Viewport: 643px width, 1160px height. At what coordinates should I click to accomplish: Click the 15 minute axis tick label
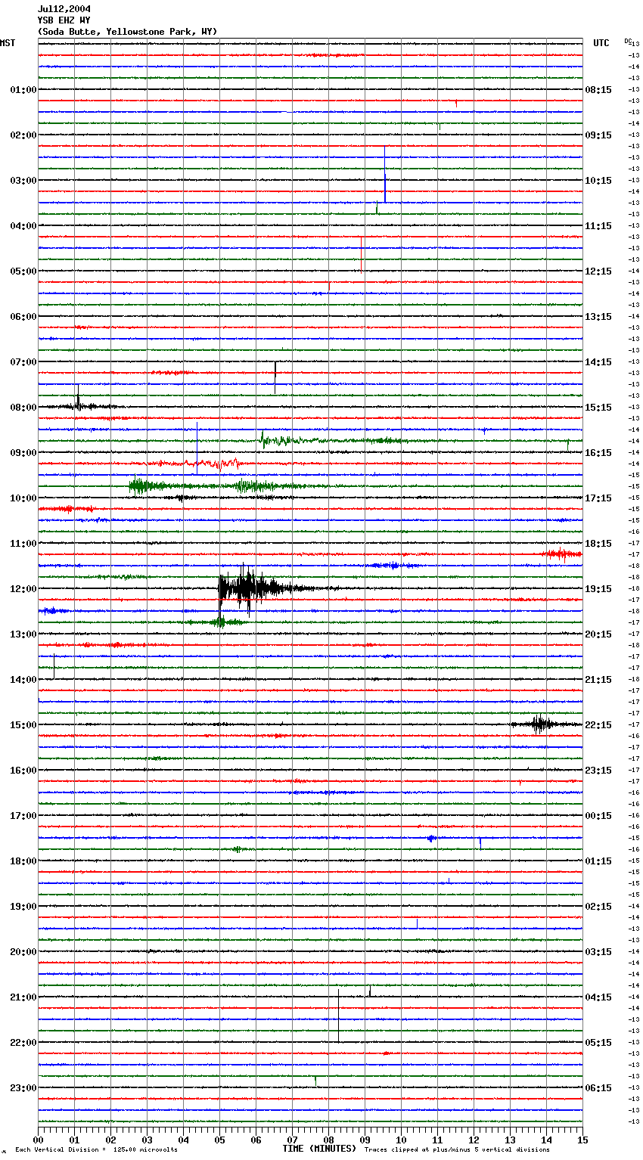tap(582, 1140)
